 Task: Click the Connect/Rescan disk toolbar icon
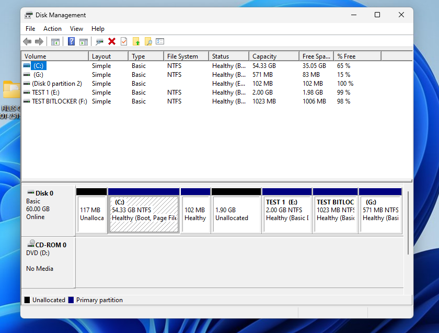(99, 42)
